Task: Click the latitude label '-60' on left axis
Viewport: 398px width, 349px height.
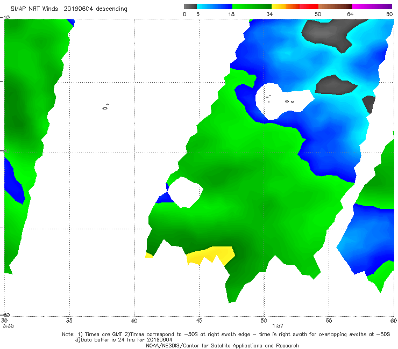Action: [5, 315]
